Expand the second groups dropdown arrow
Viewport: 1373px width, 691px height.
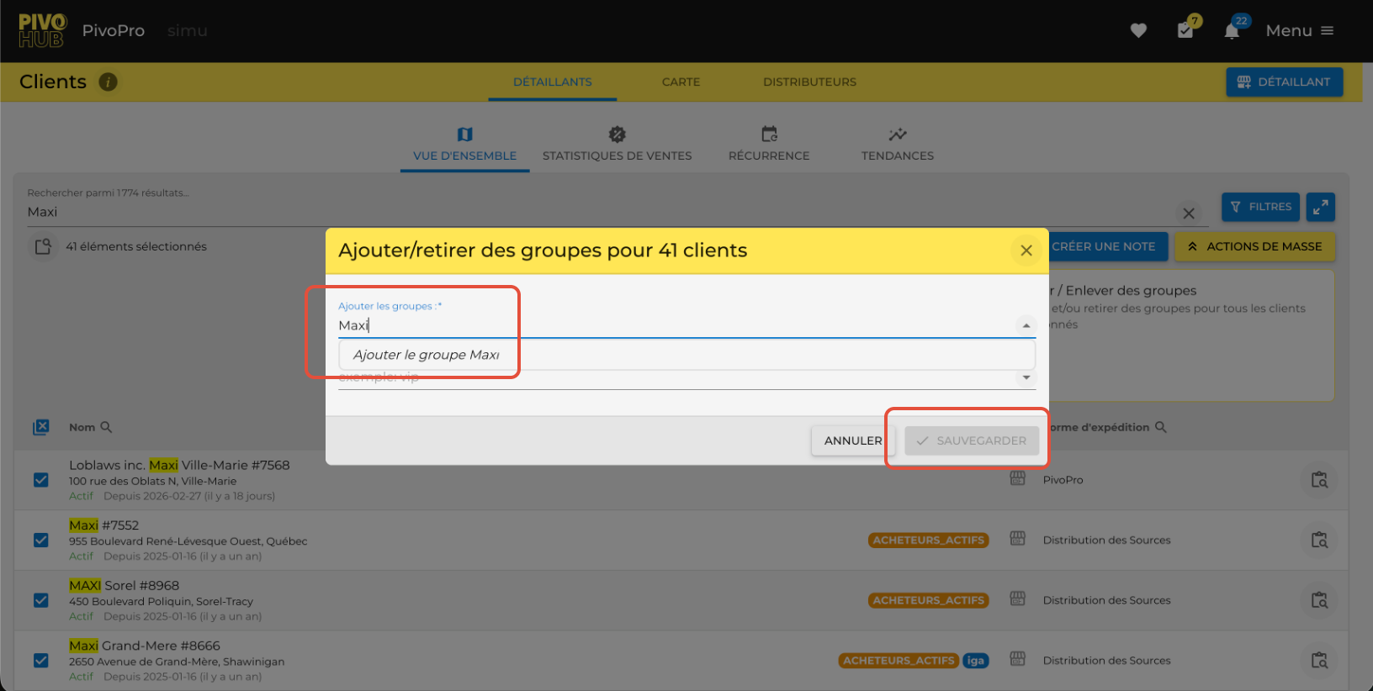click(x=1026, y=377)
